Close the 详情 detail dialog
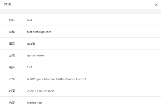This screenshot has width=161, height=108. 156,5
